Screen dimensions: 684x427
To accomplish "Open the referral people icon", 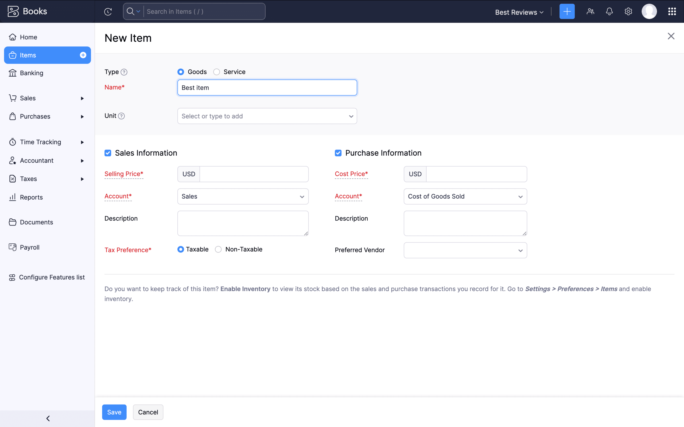I will pos(590,11).
